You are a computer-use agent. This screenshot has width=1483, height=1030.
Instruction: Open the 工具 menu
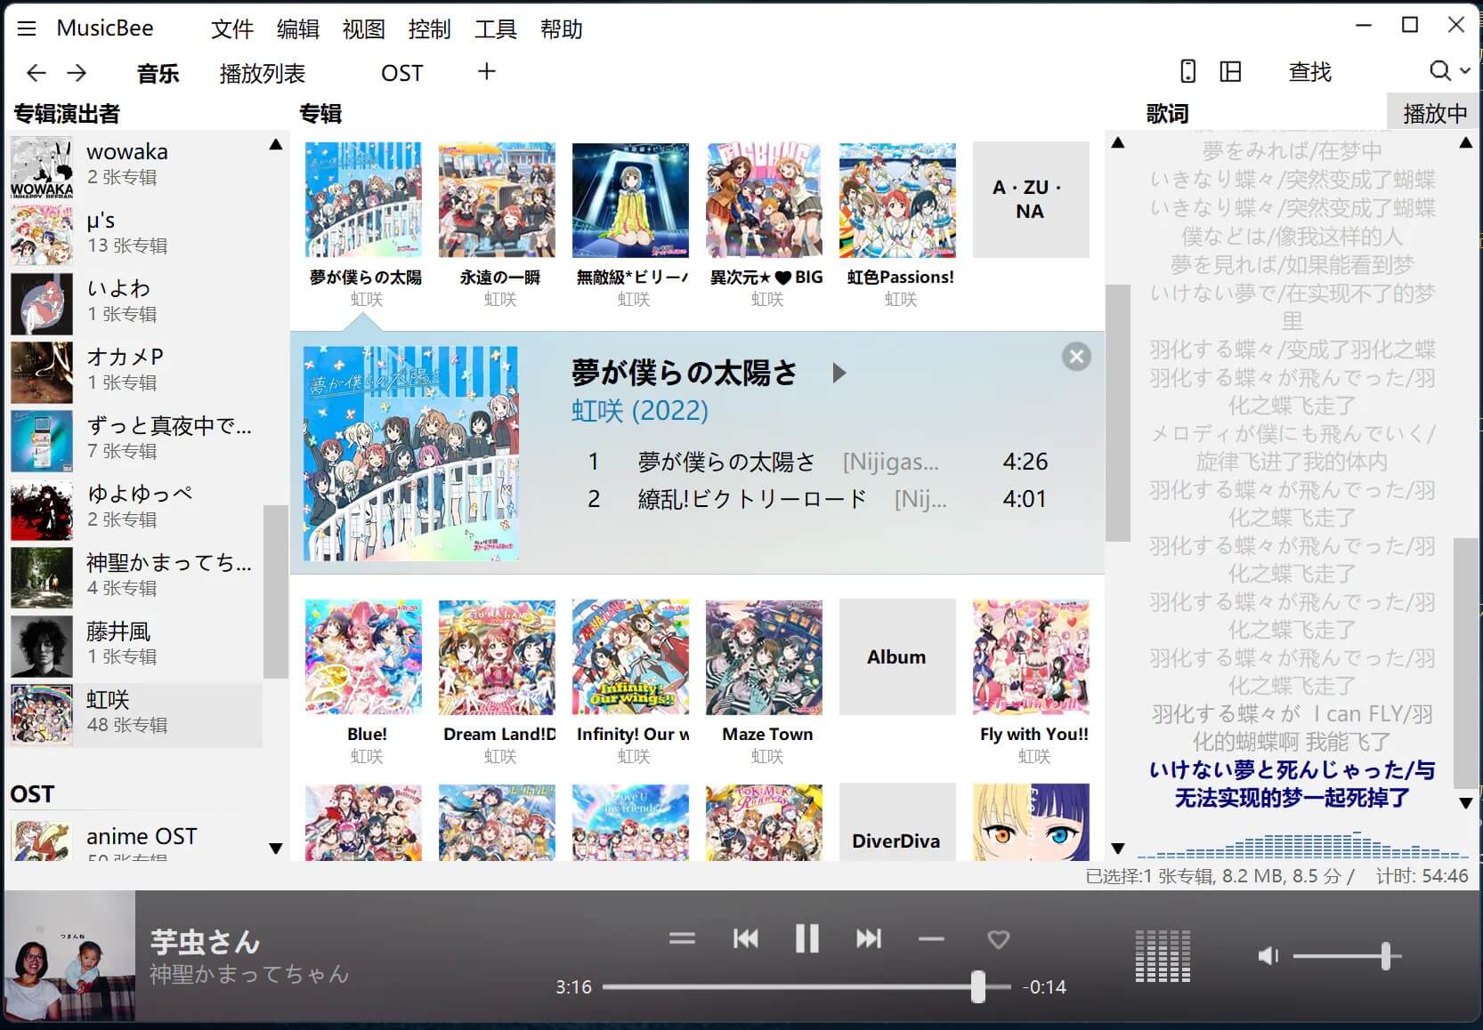(496, 29)
